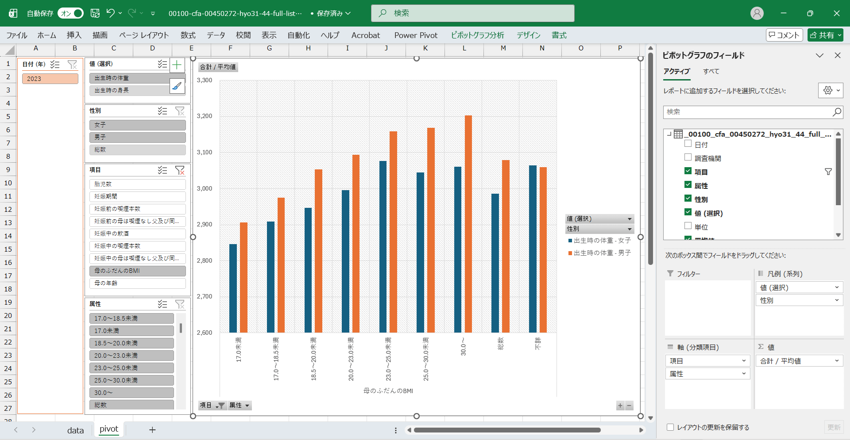Image resolution: width=850 pixels, height=440 pixels.
Task: Open 合計 / 平均値 dropdown in values box
Action: click(836, 361)
